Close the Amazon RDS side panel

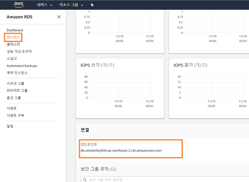point(59,17)
